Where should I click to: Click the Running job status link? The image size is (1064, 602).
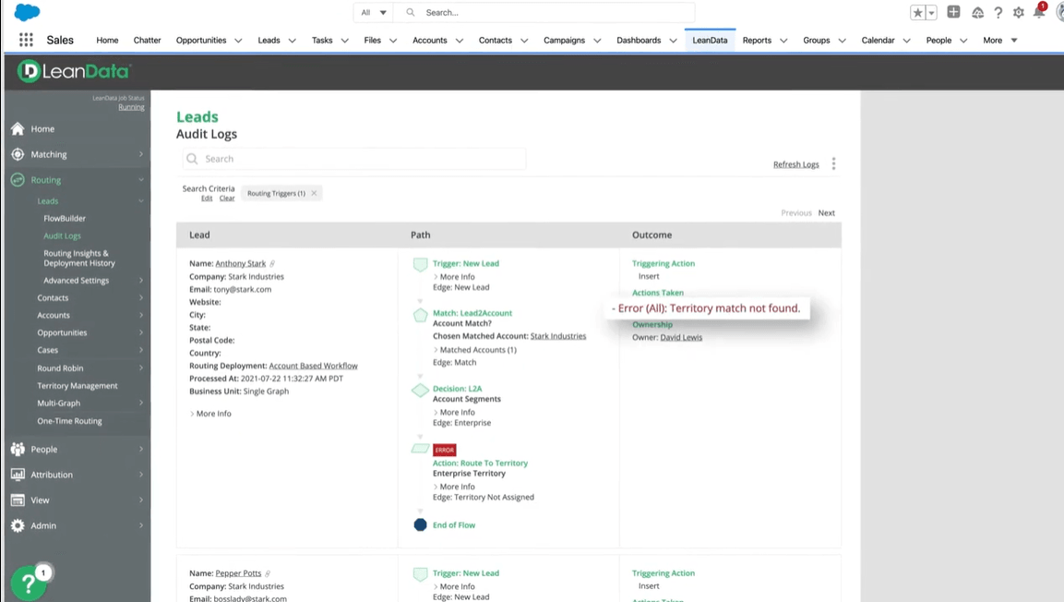(x=131, y=107)
